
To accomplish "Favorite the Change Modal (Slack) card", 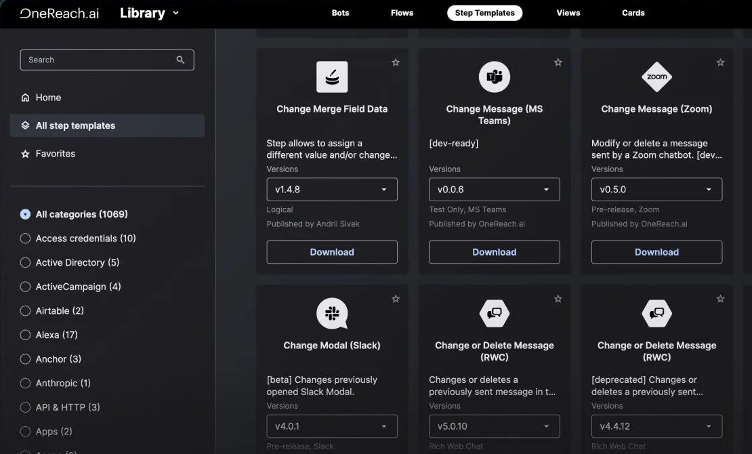I will point(396,299).
